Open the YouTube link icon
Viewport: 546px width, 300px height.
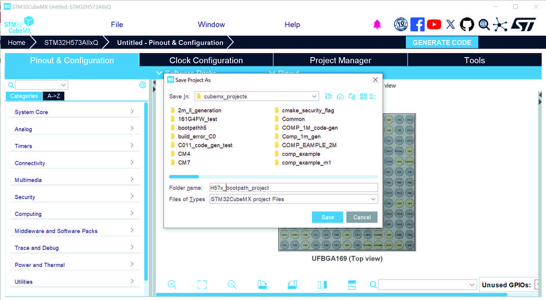tap(434, 24)
